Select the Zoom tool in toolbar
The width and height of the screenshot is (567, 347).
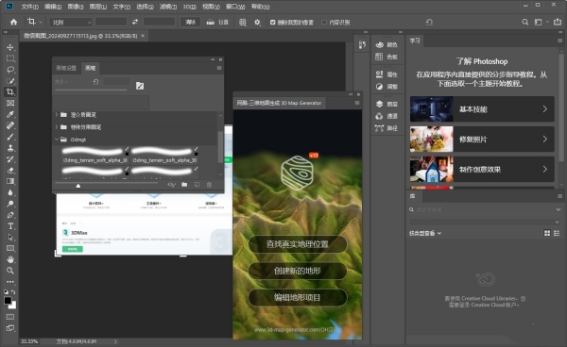tap(10, 271)
